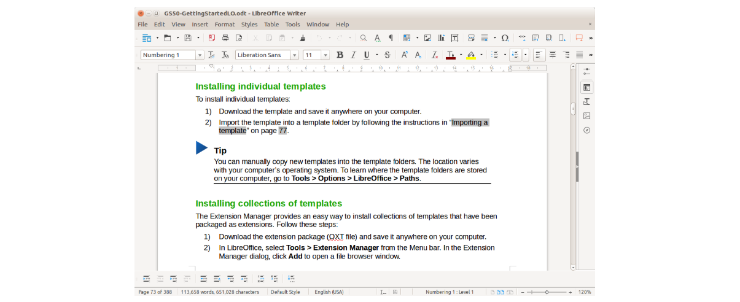Toggle Italic formatting
740x302 pixels.
pos(353,55)
